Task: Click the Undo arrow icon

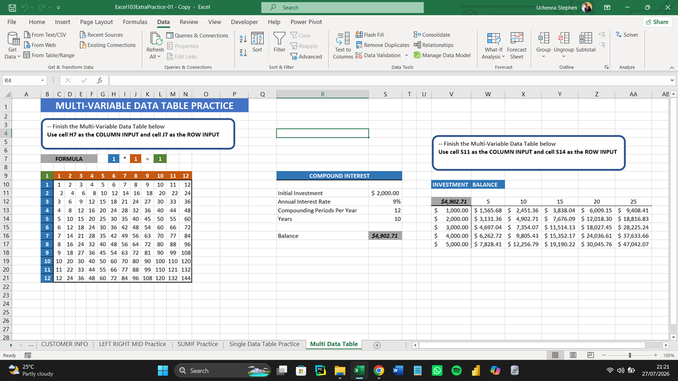Action: 25,7
